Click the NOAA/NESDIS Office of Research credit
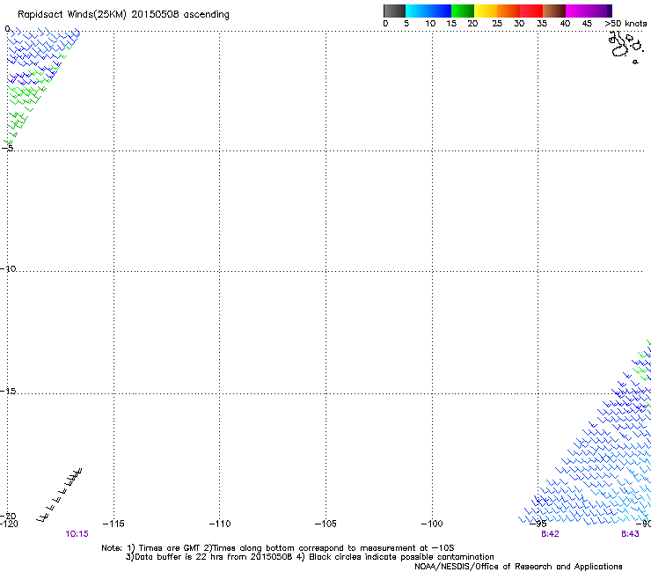 pyautogui.click(x=518, y=567)
